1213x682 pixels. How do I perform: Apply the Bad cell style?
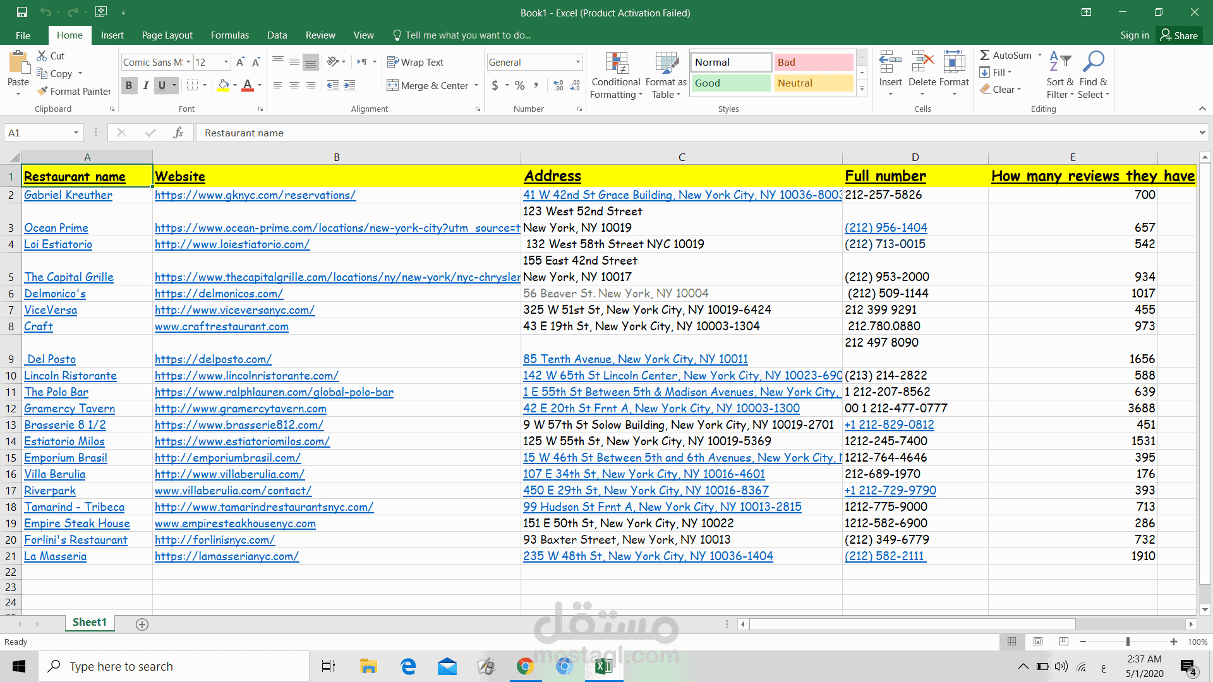814,62
